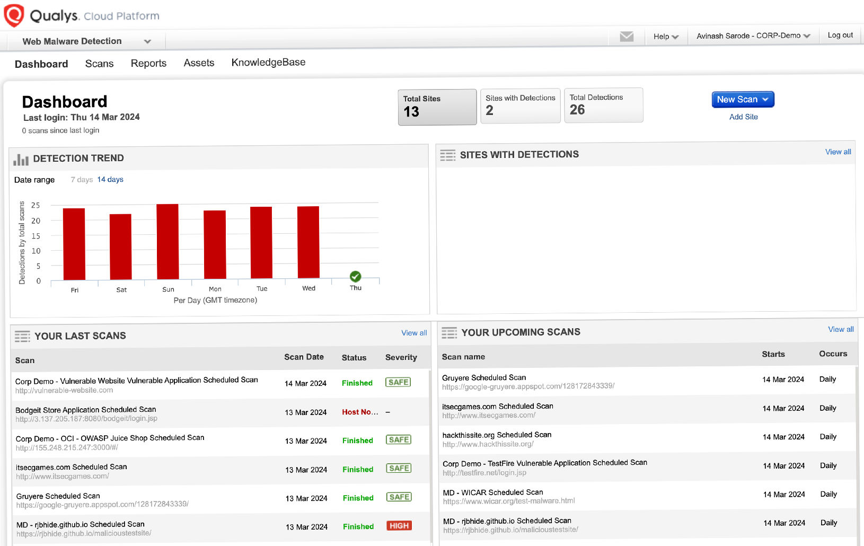Click the Sites With Detections list icon
Image resolution: width=864 pixels, height=546 pixels.
click(447, 155)
